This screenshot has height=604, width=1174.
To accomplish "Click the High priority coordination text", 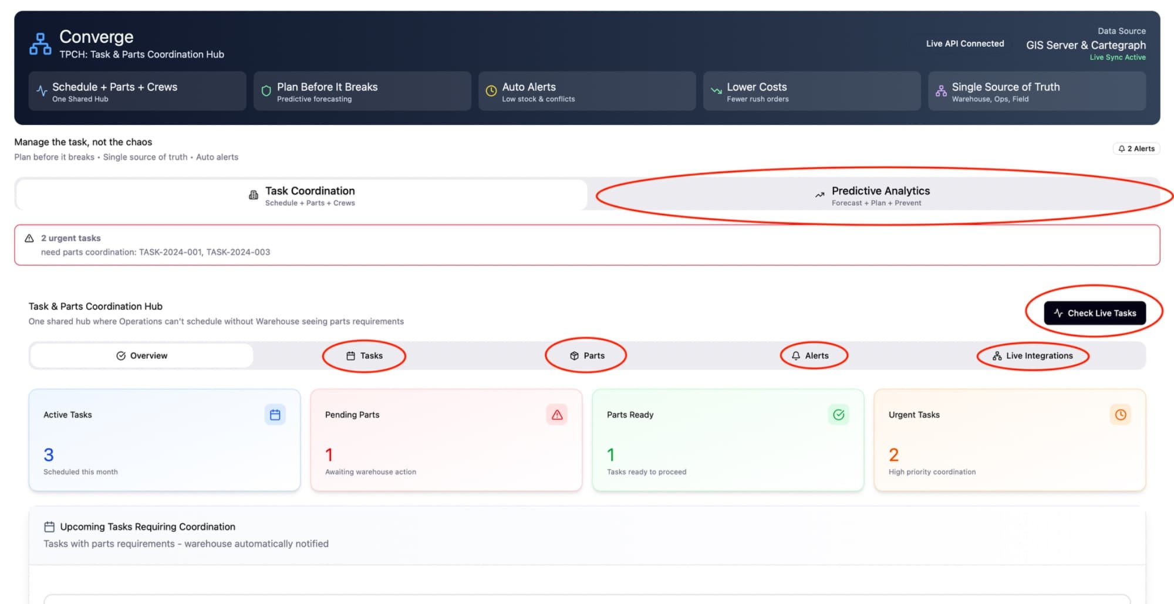I will [932, 471].
